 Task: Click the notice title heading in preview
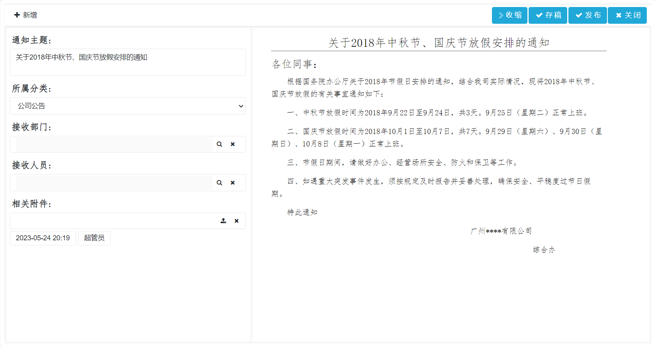(x=439, y=42)
